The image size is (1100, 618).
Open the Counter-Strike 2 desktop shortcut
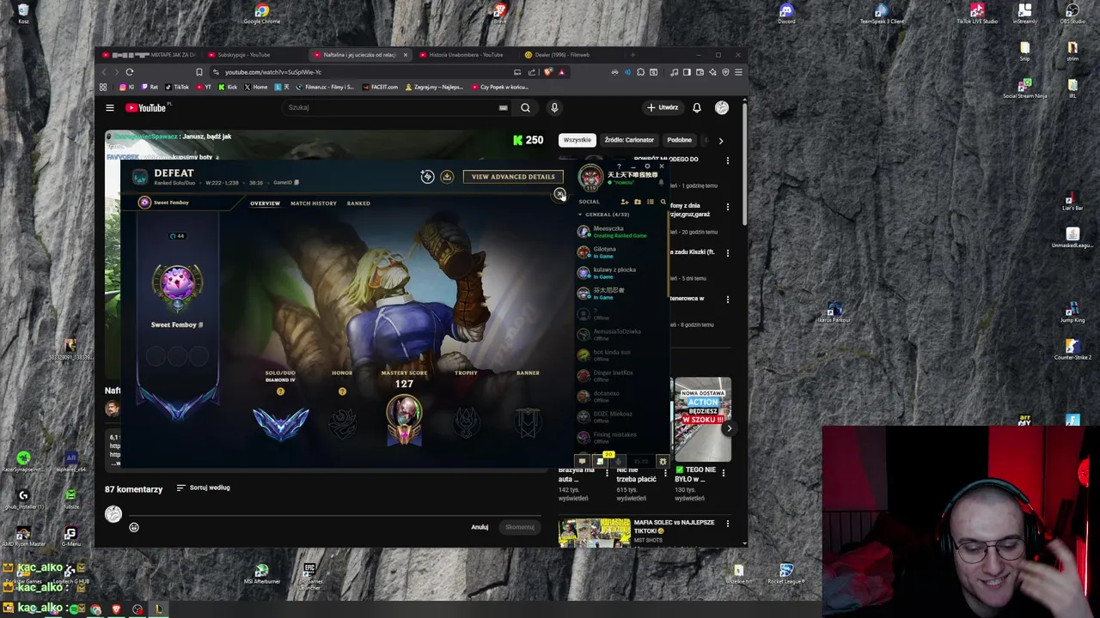click(1072, 350)
